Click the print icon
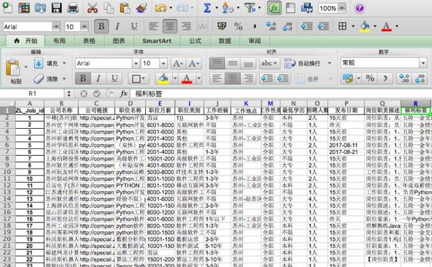Viewport: 432px width, 267px height. [73, 7]
